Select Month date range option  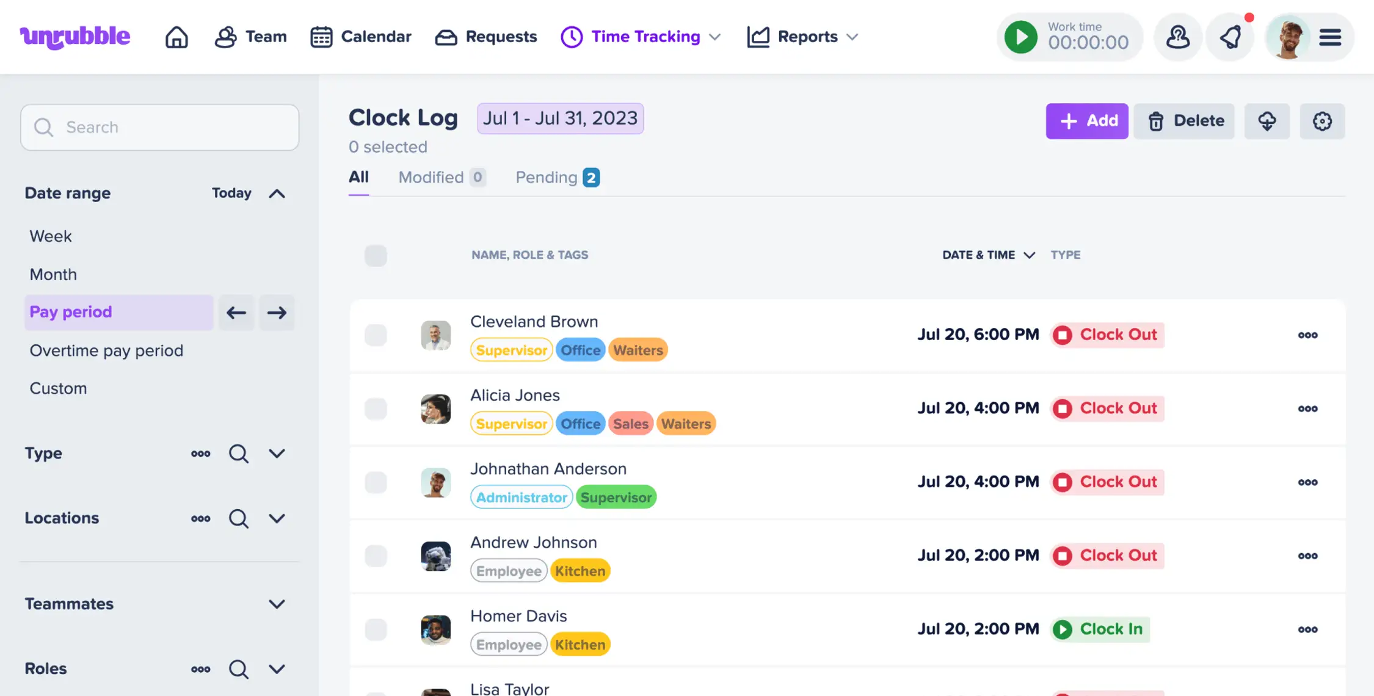[x=53, y=274]
